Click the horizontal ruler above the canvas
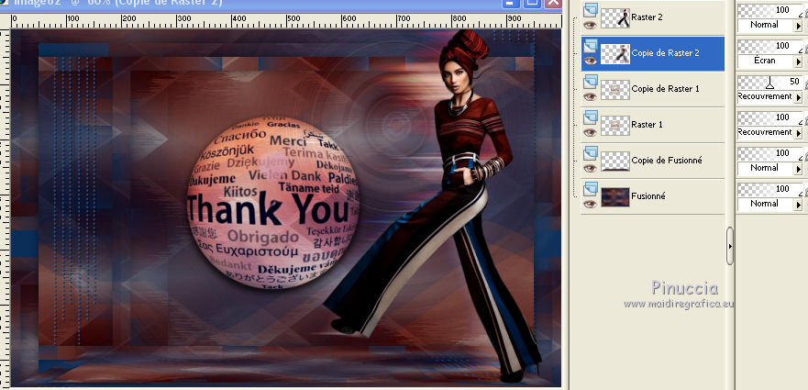 286,21
